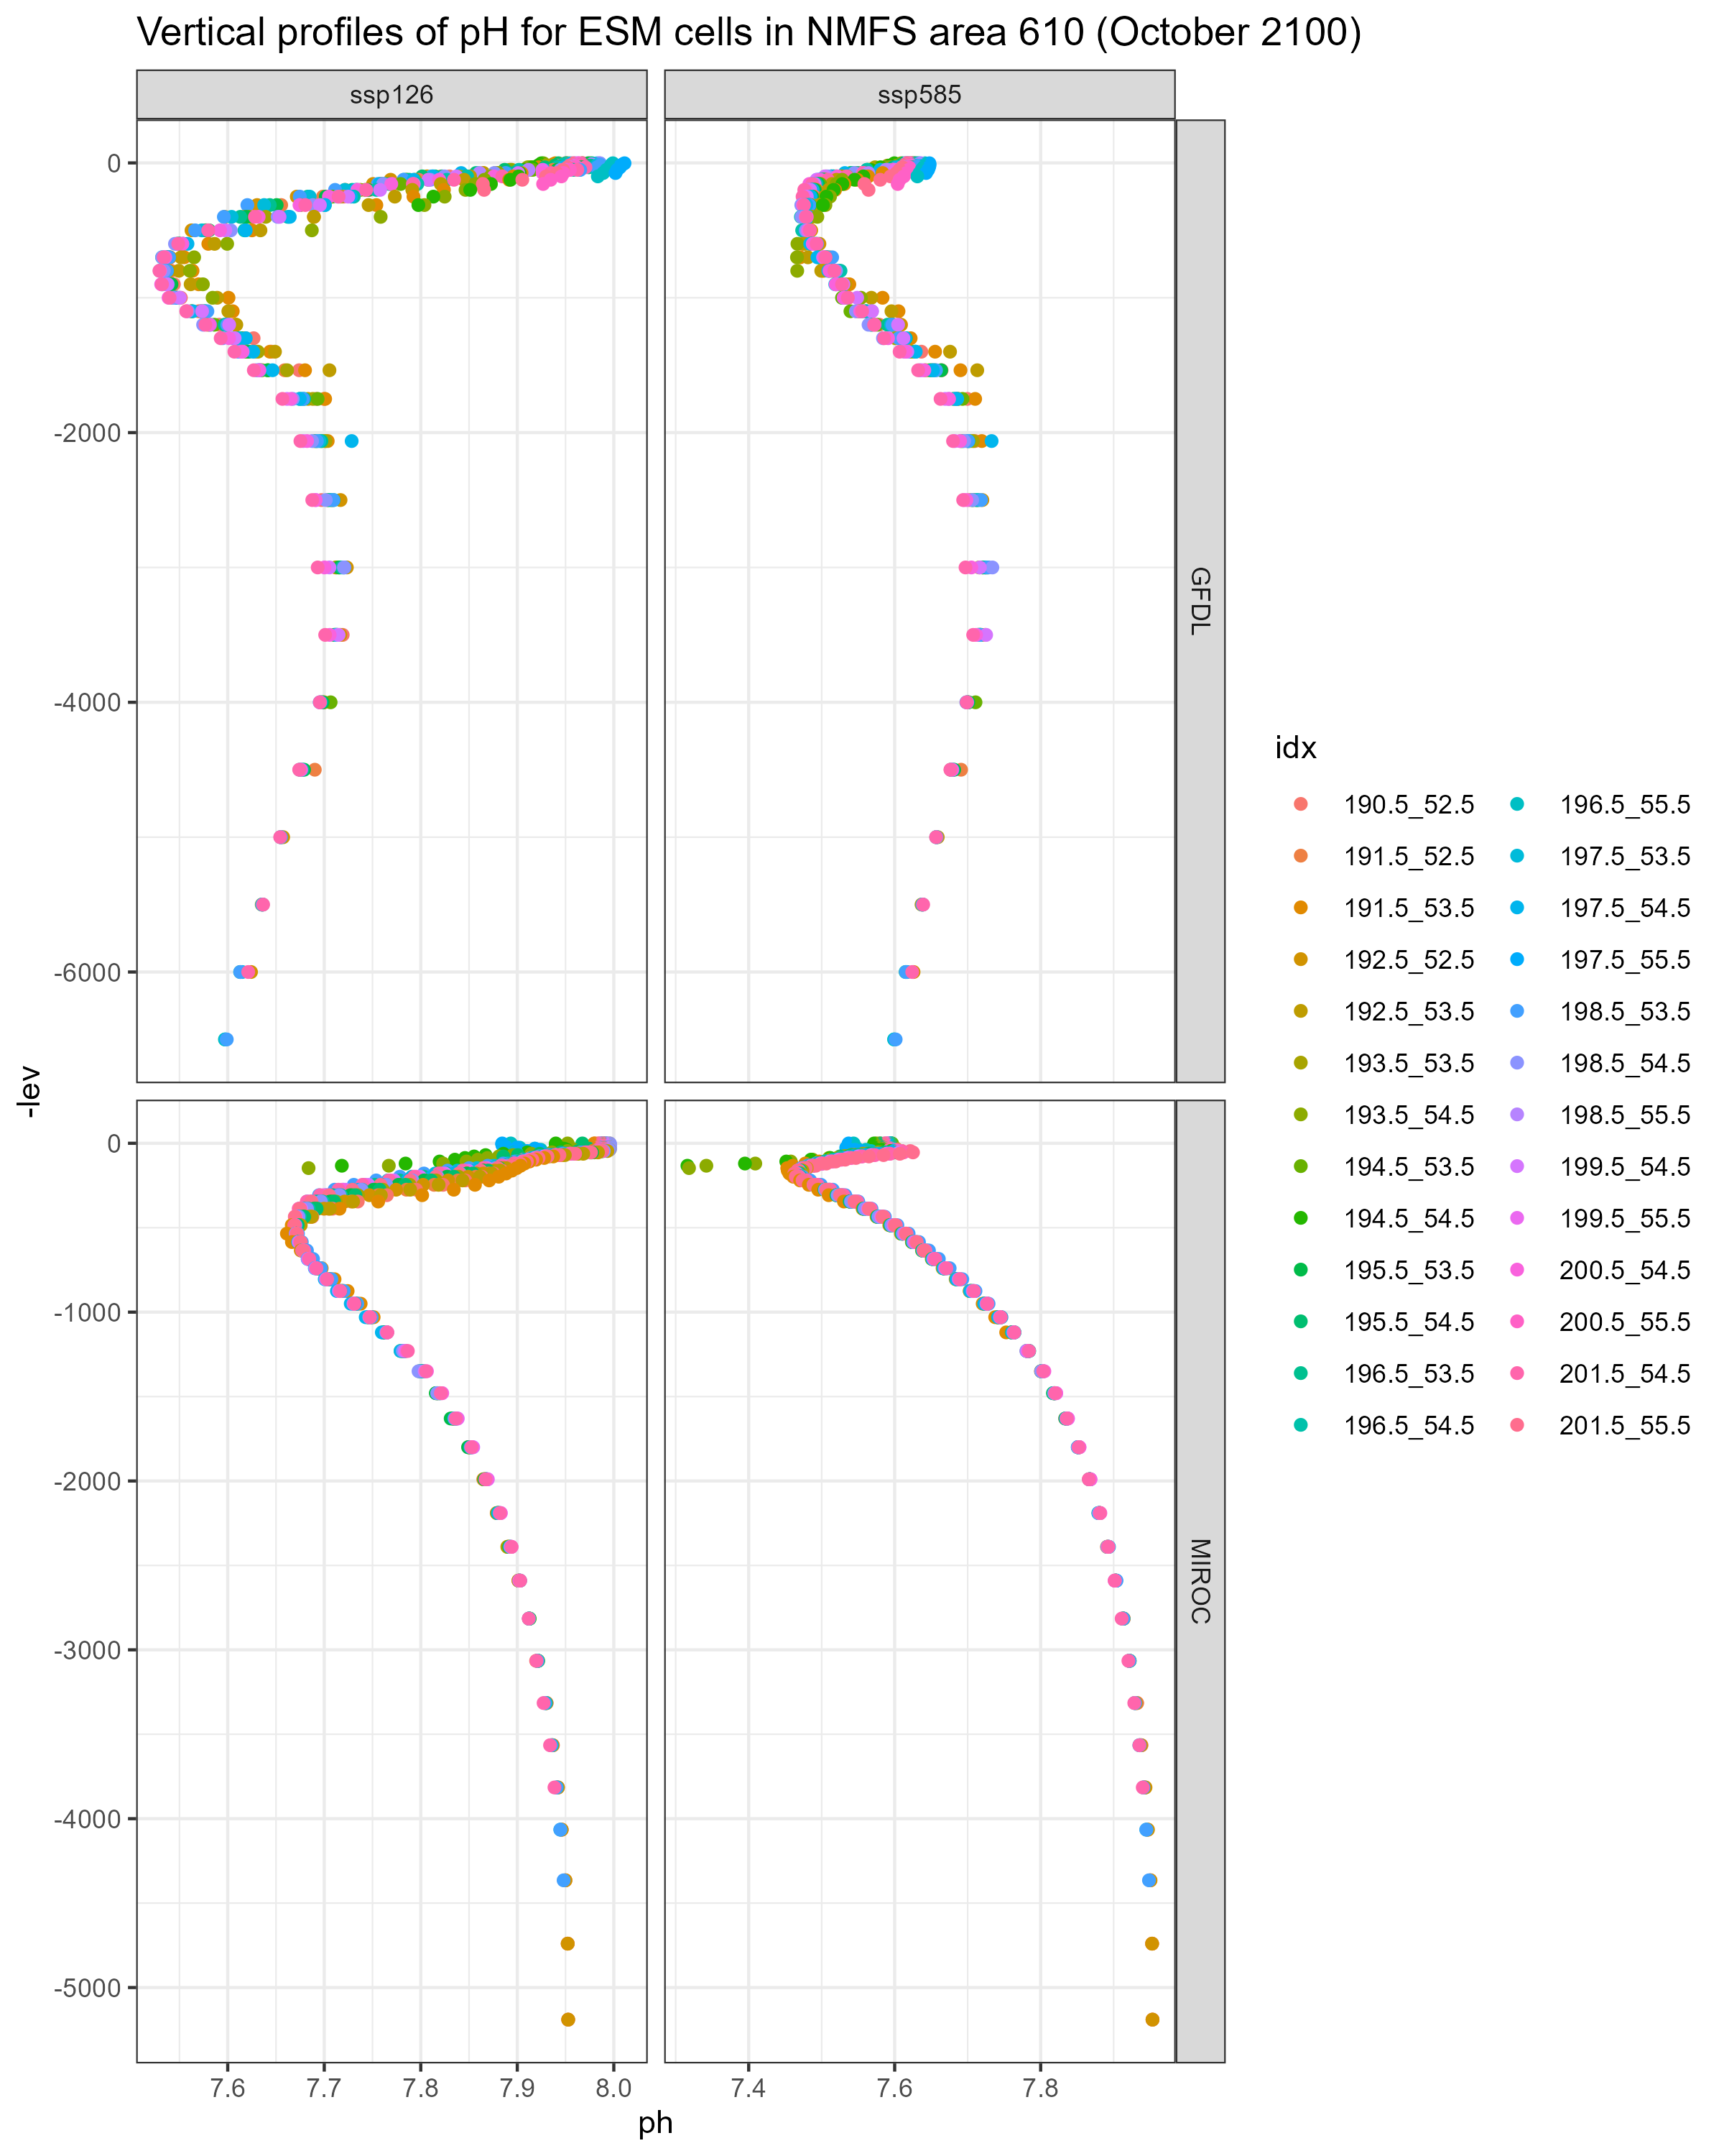The width and height of the screenshot is (1724, 2156).
Task: Click the 8.0 tick label on x-axis
Action: [613, 2087]
